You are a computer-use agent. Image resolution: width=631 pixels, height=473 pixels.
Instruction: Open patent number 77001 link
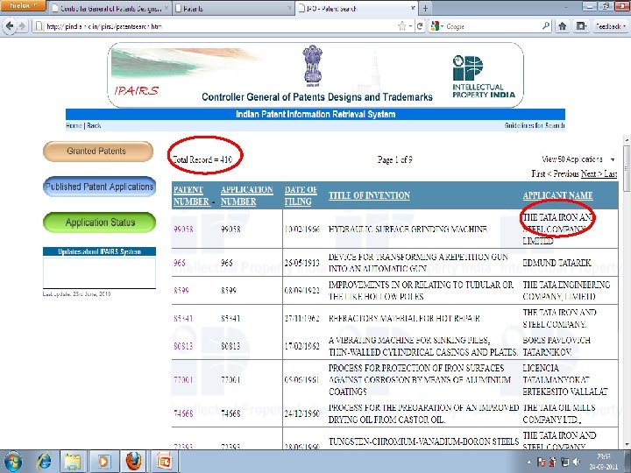(x=183, y=379)
